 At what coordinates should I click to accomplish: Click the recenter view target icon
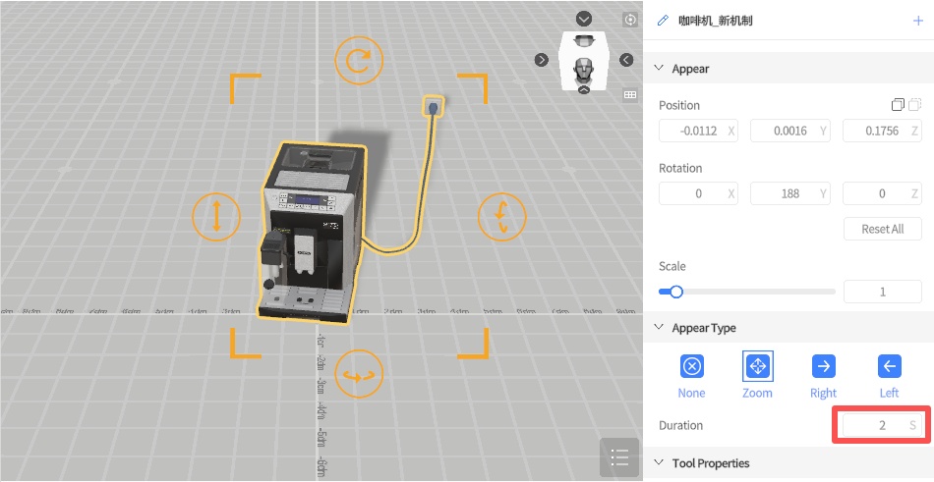tap(630, 20)
